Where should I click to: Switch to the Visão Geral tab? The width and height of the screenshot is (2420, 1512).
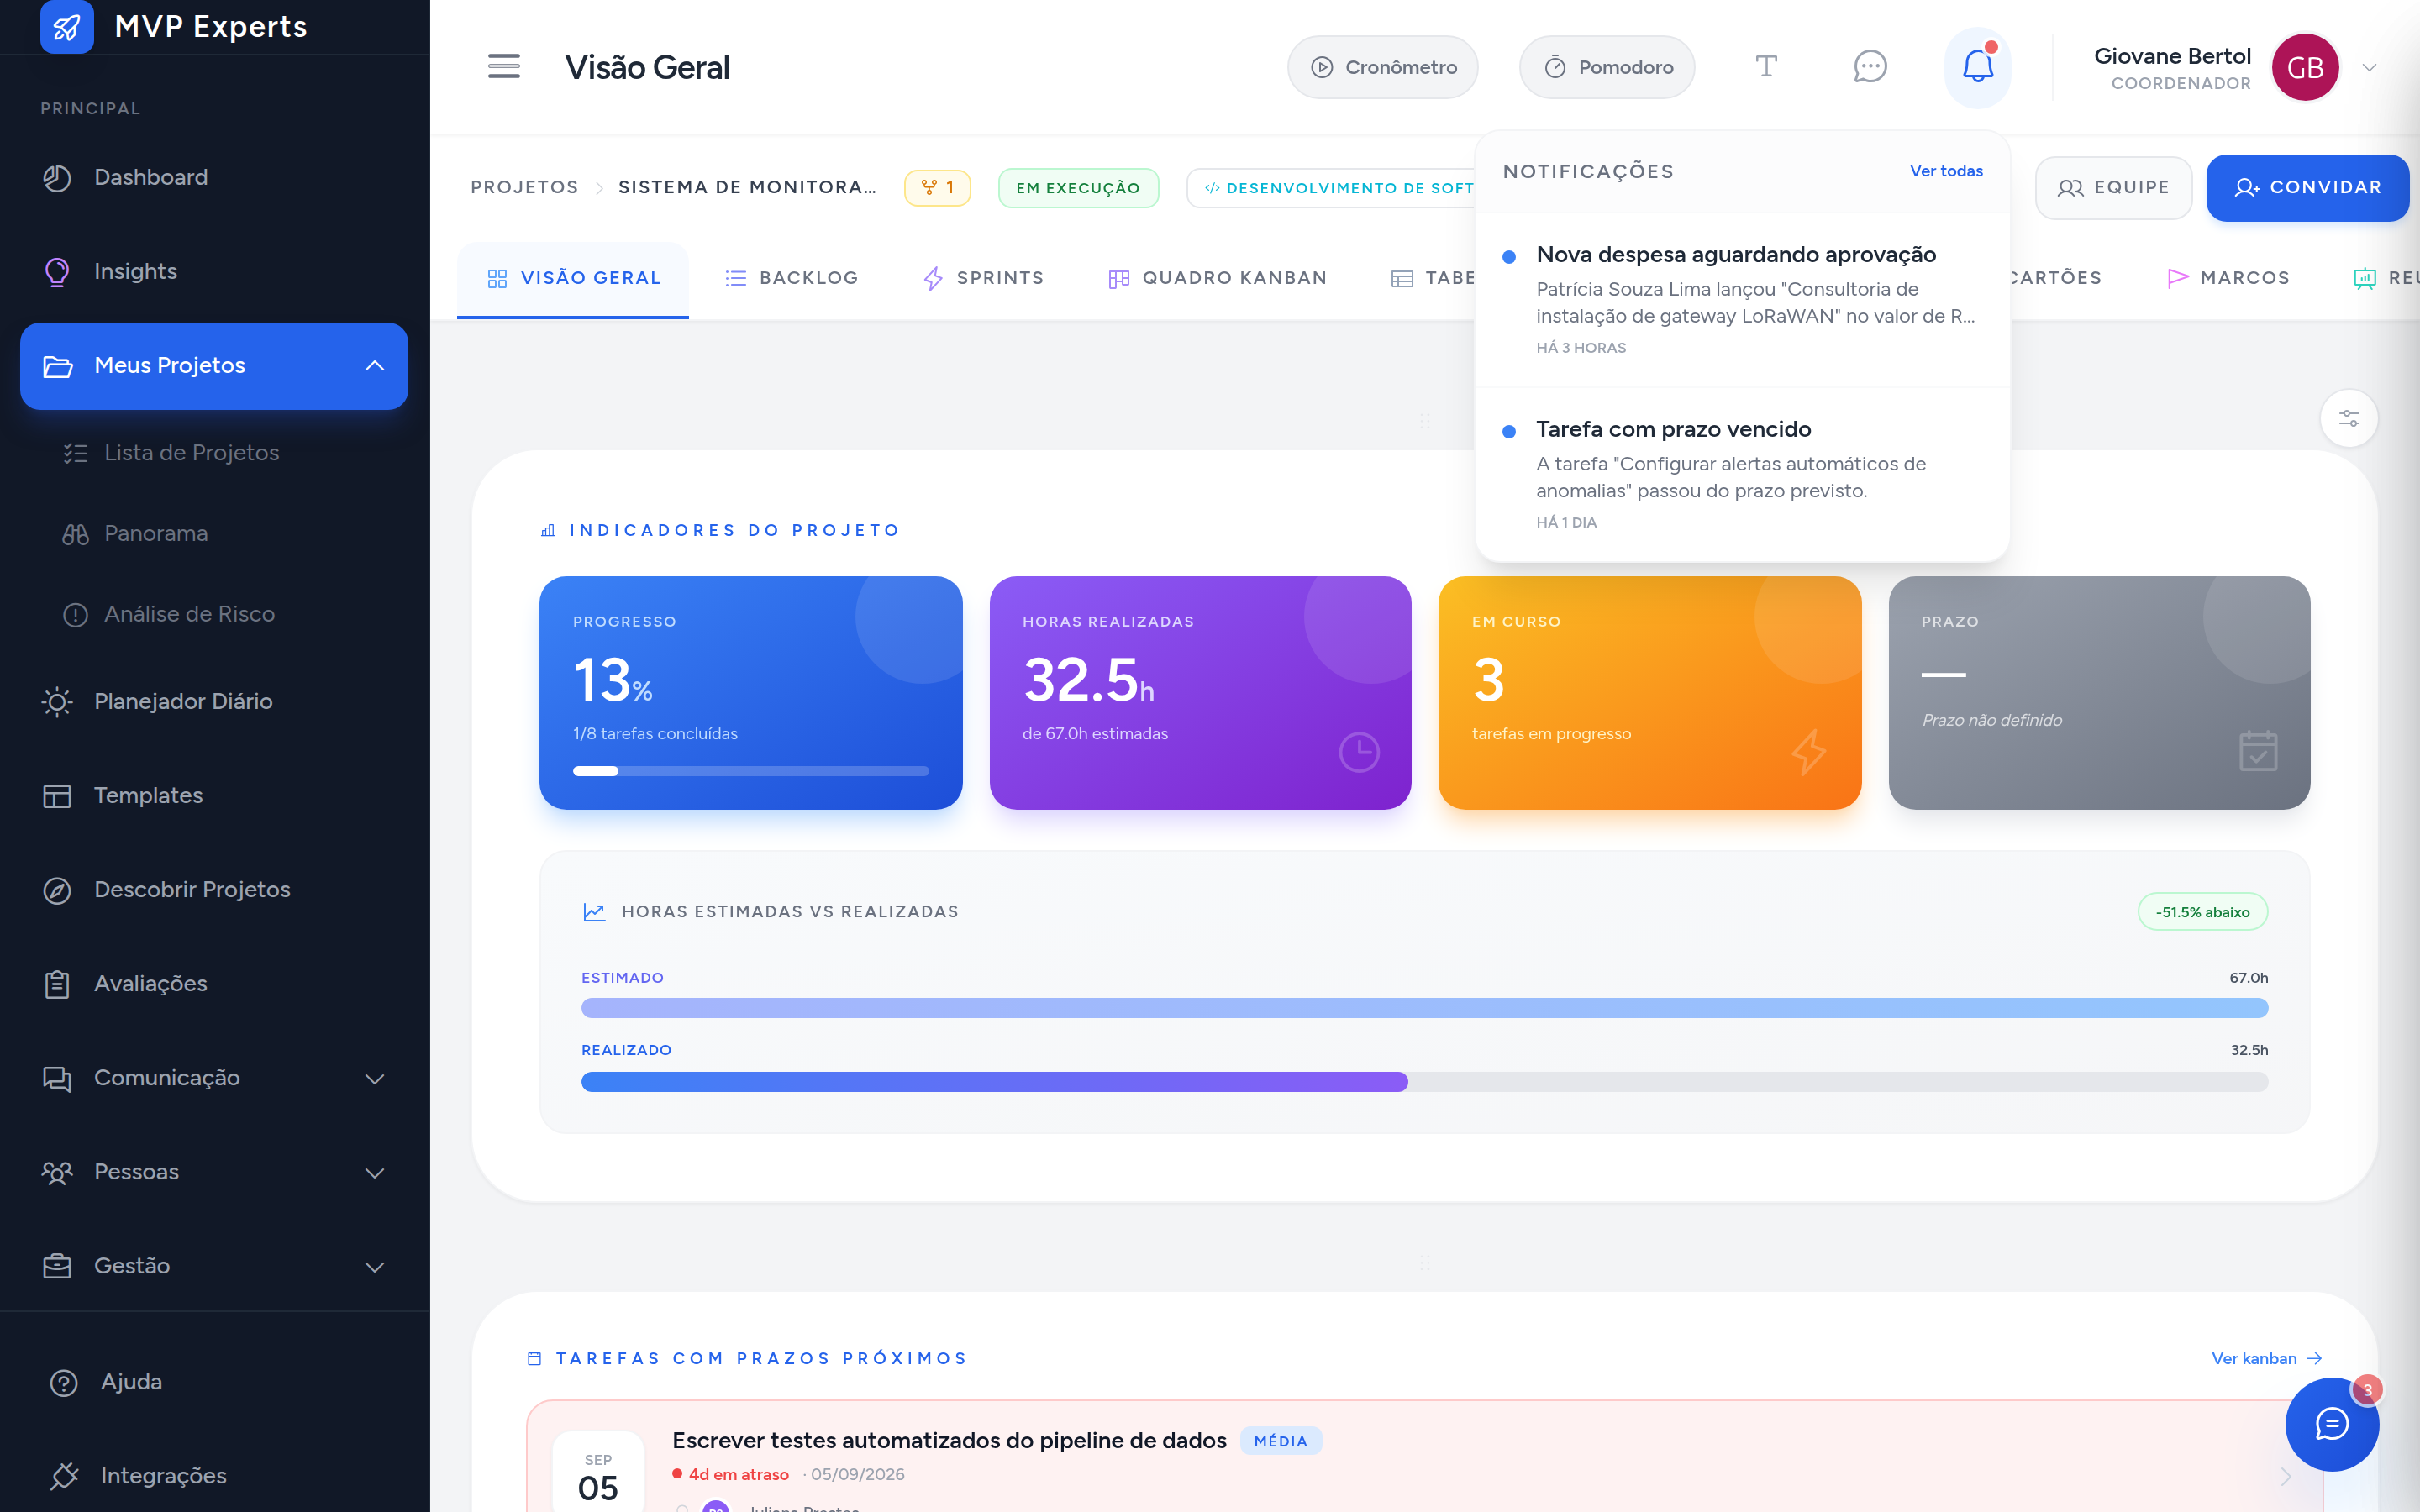click(573, 278)
